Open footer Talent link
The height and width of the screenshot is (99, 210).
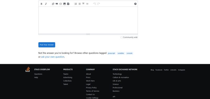tap(65, 84)
